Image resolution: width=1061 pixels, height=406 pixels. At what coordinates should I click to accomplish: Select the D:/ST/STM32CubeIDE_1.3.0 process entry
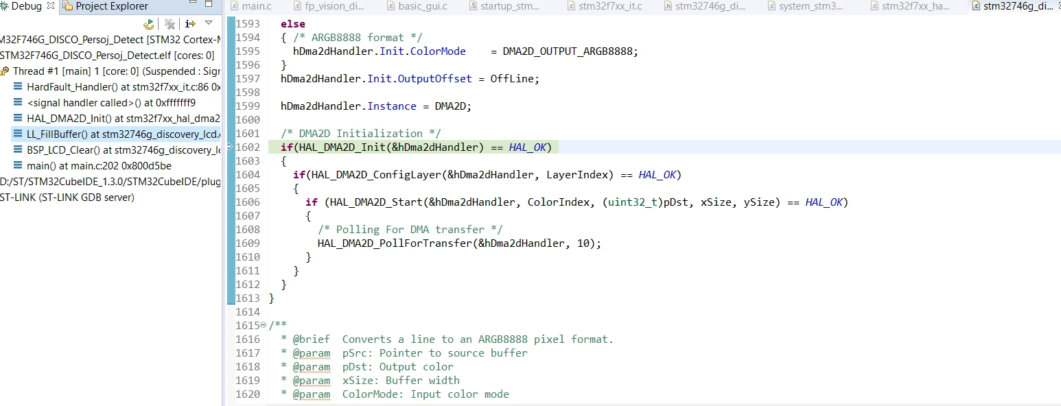(x=110, y=182)
